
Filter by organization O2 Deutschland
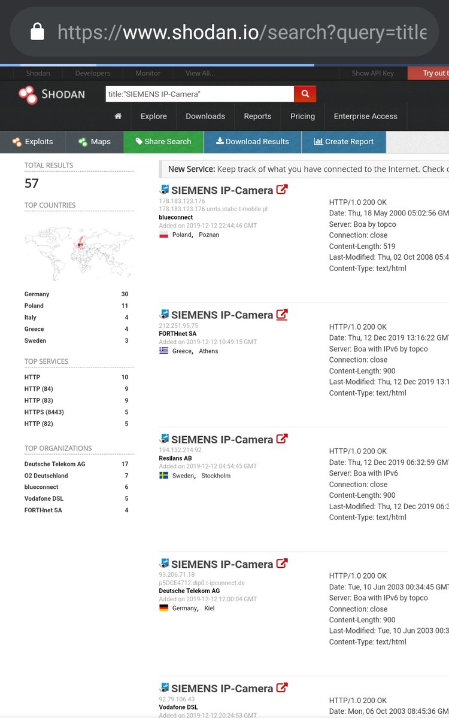[x=46, y=476]
